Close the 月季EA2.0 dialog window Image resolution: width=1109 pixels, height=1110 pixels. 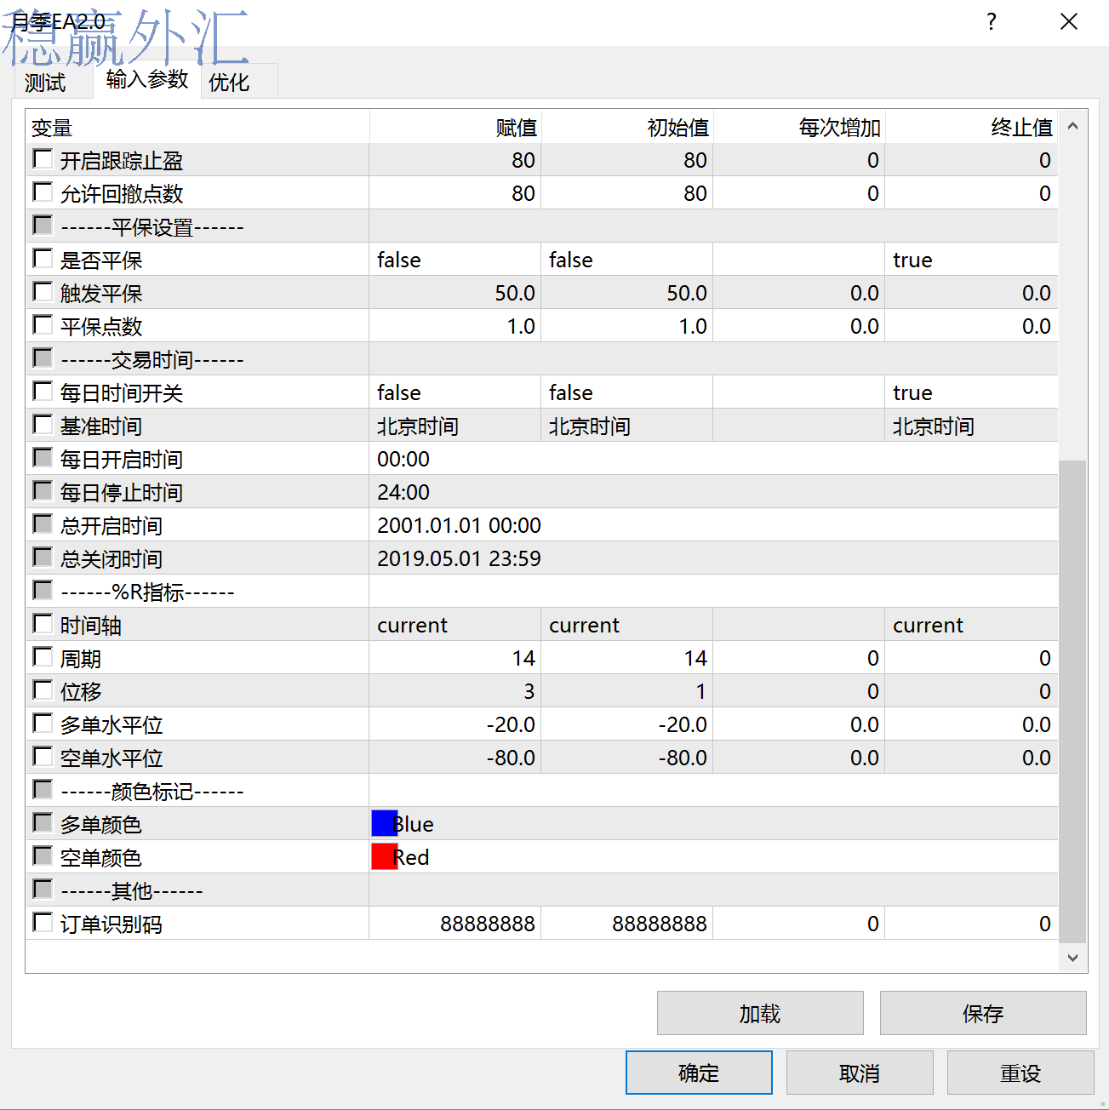pos(1069,22)
